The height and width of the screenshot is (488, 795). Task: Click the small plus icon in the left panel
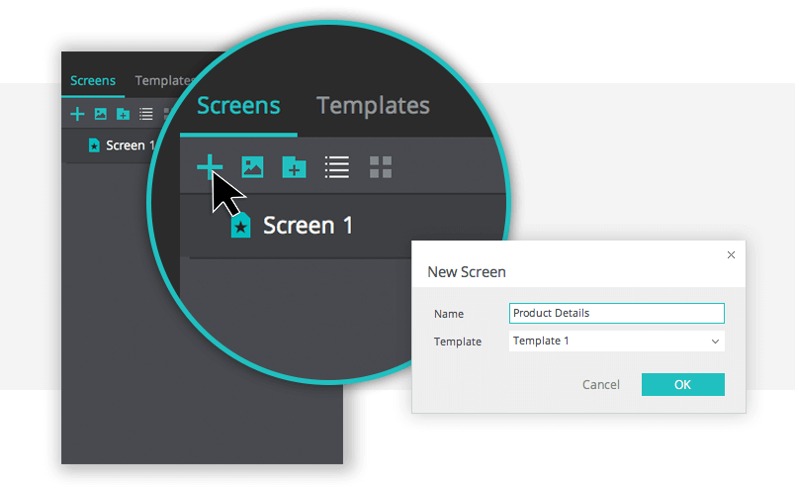pyautogui.click(x=77, y=114)
